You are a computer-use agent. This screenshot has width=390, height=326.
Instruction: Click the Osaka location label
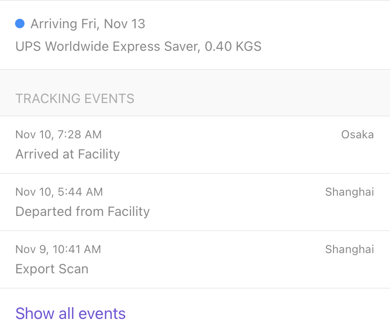point(357,135)
